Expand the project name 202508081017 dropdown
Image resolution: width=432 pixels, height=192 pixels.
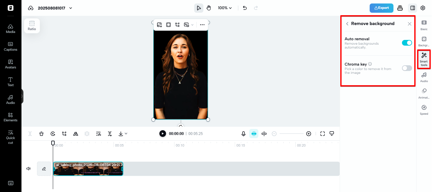pyautogui.click(x=71, y=8)
